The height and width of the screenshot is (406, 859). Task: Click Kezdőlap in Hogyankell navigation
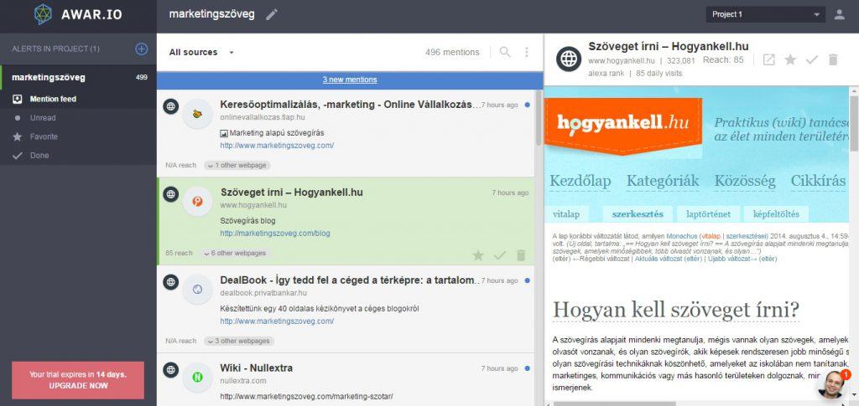[x=580, y=182]
